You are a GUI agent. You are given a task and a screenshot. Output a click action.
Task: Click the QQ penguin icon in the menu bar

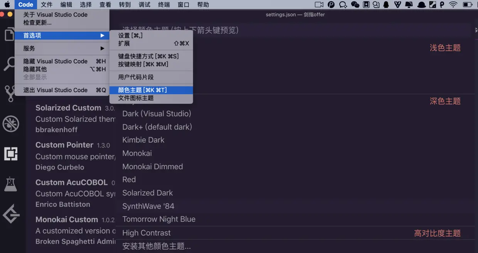pyautogui.click(x=386, y=5)
